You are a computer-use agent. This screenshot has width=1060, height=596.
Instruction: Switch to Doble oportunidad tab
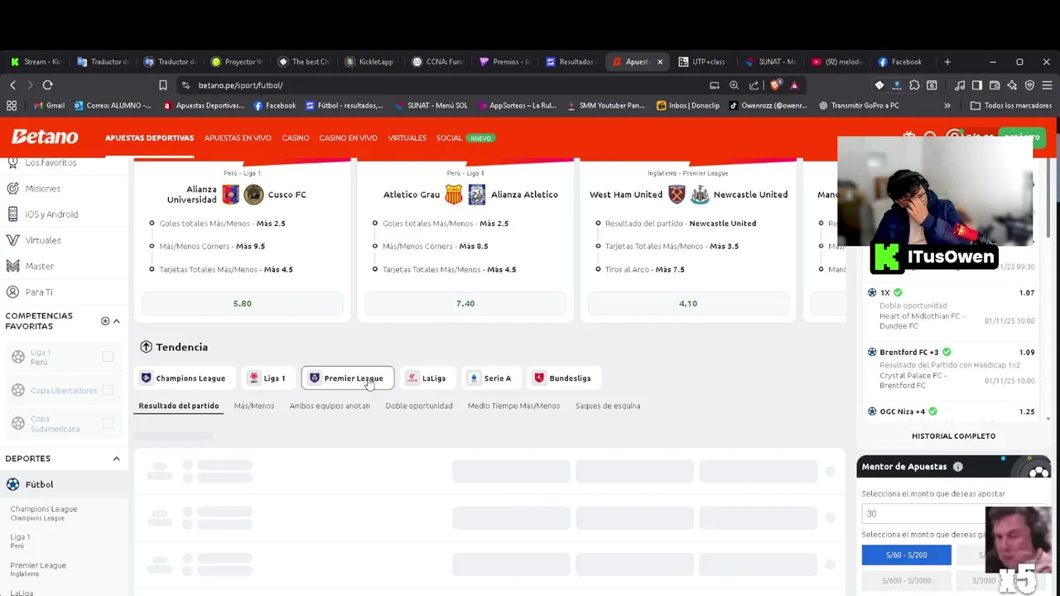click(419, 406)
